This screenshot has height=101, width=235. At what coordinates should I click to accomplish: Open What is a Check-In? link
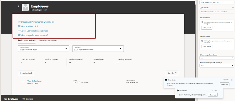(x=29, y=26)
